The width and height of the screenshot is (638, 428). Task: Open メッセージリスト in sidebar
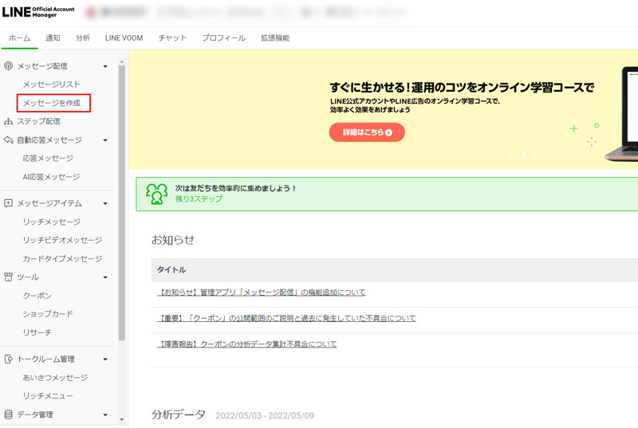(x=52, y=84)
